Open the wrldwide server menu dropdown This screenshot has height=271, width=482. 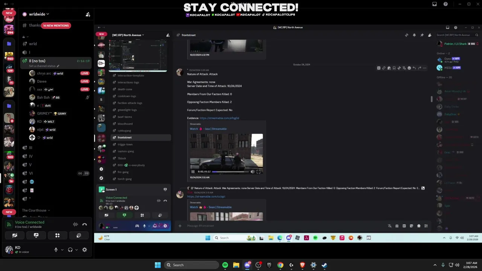[39, 14]
